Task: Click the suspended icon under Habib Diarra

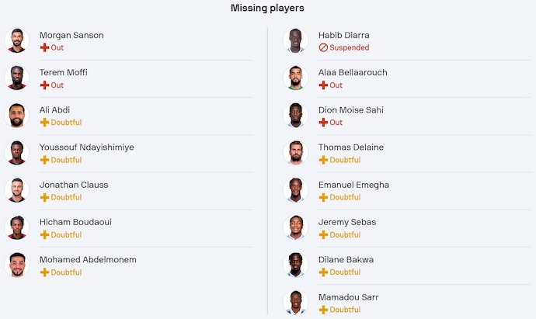Action: click(323, 47)
